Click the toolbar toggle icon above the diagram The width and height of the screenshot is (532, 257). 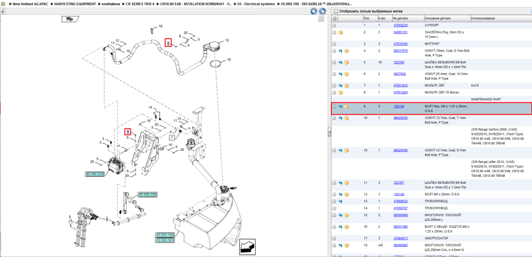point(2,11)
